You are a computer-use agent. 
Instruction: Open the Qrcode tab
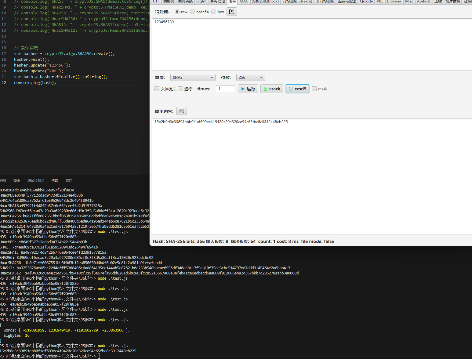point(366,2)
